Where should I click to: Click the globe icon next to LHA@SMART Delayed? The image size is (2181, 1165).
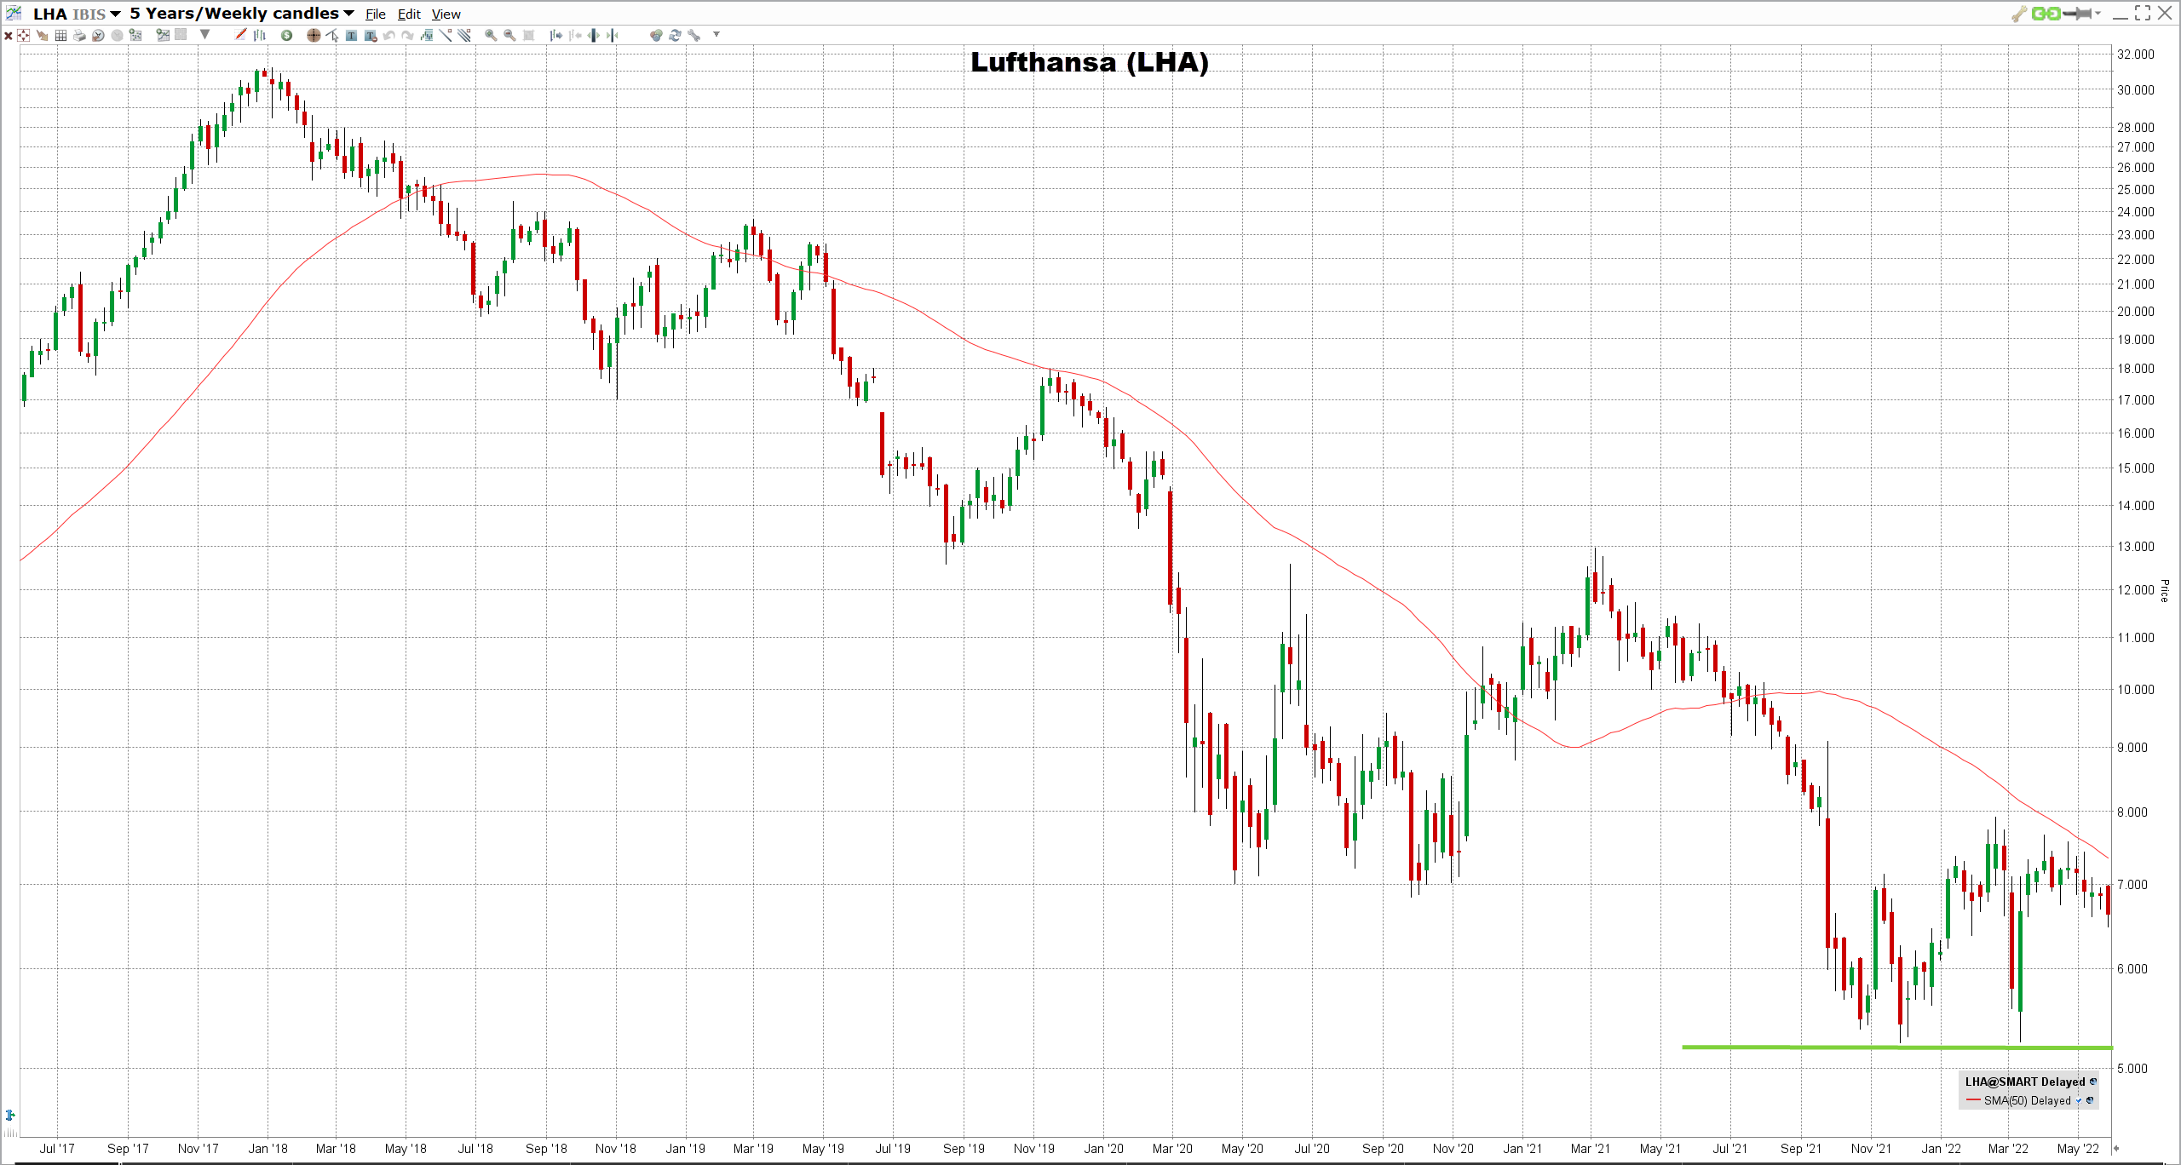pos(2093,1082)
